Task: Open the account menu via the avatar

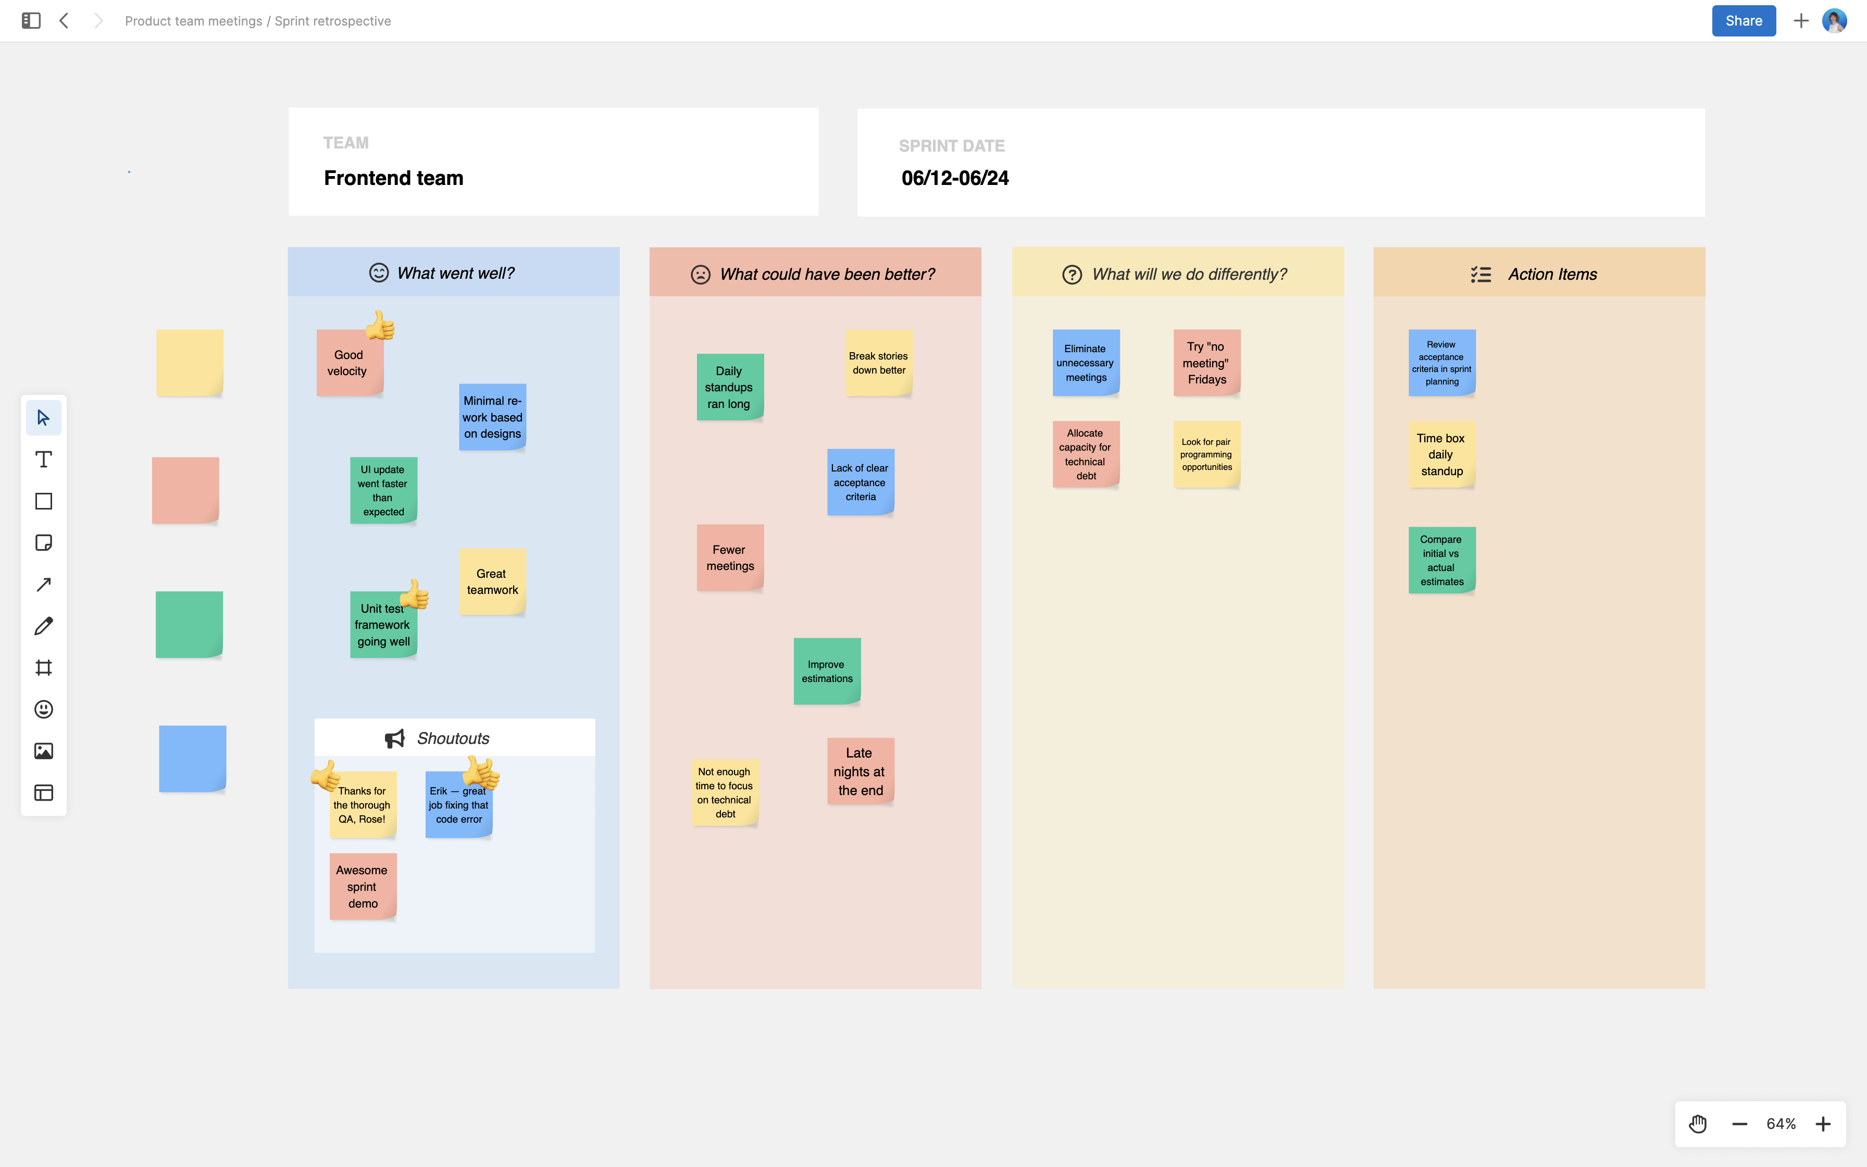Action: [1835, 21]
